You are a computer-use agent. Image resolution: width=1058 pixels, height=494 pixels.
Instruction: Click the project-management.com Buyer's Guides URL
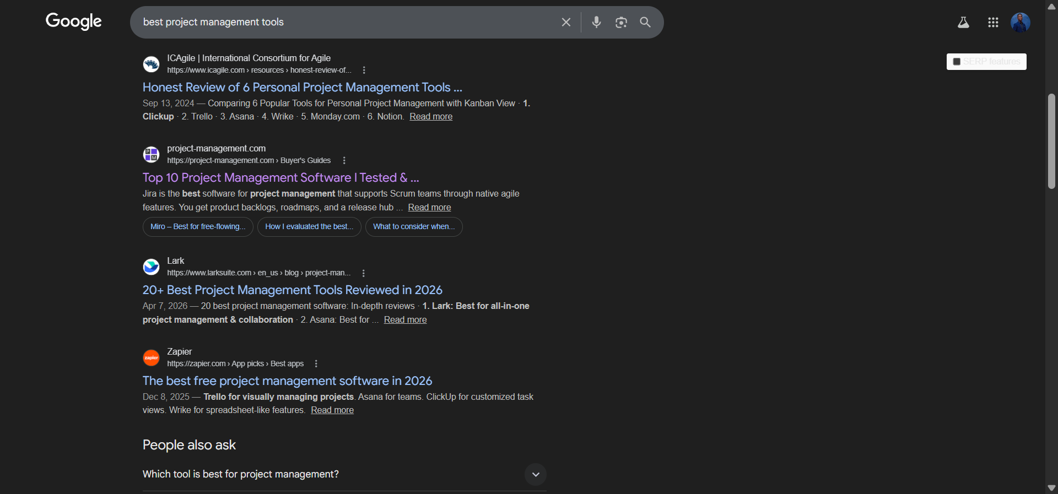coord(249,160)
